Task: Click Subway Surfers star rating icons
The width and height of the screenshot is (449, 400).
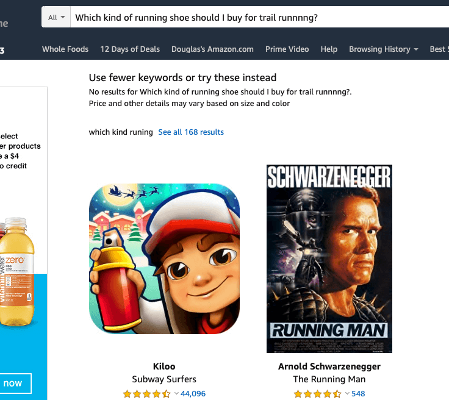Action: coord(146,394)
